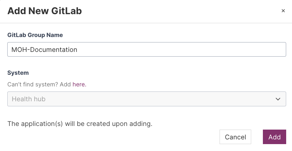Screen dimensions: 292x151
Task: Expand the system list via the down arrow
Action: pyautogui.click(x=278, y=99)
